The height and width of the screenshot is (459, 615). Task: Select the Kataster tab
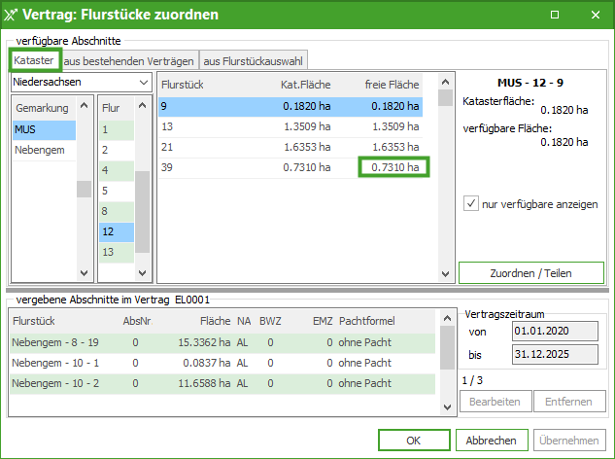pyautogui.click(x=34, y=60)
